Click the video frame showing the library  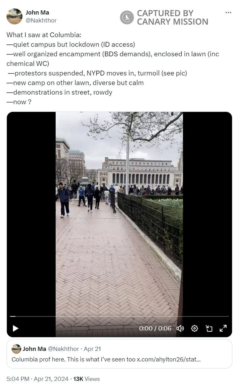pyautogui.click(x=119, y=213)
